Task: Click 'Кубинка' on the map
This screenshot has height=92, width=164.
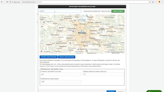Action: [49, 44]
